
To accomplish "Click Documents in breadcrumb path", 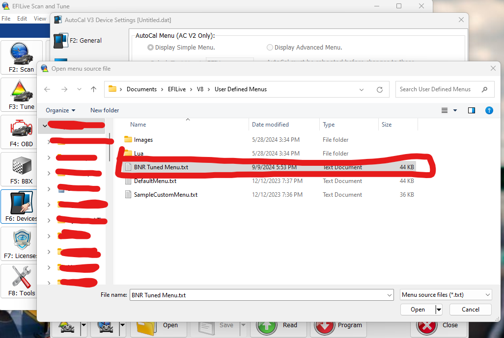I will [142, 89].
